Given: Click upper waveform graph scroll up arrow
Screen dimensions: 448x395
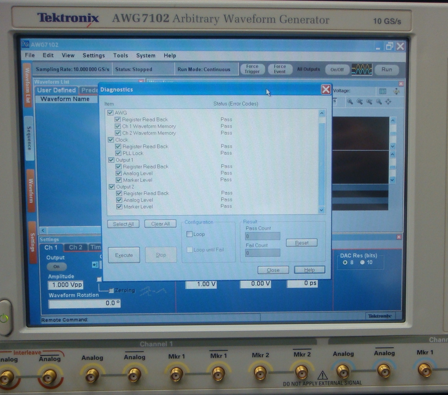Looking at the screenshot, I should 393,121.
